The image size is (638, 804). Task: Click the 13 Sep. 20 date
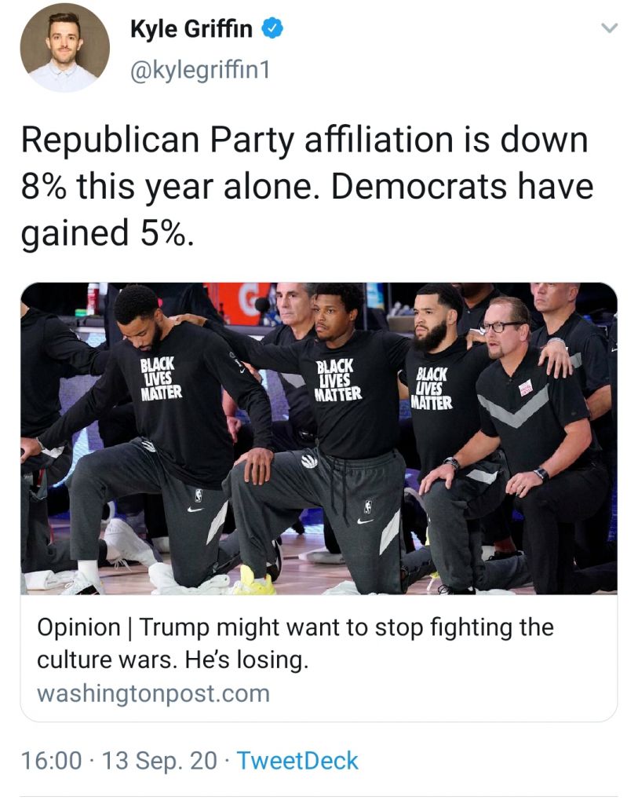(x=159, y=761)
